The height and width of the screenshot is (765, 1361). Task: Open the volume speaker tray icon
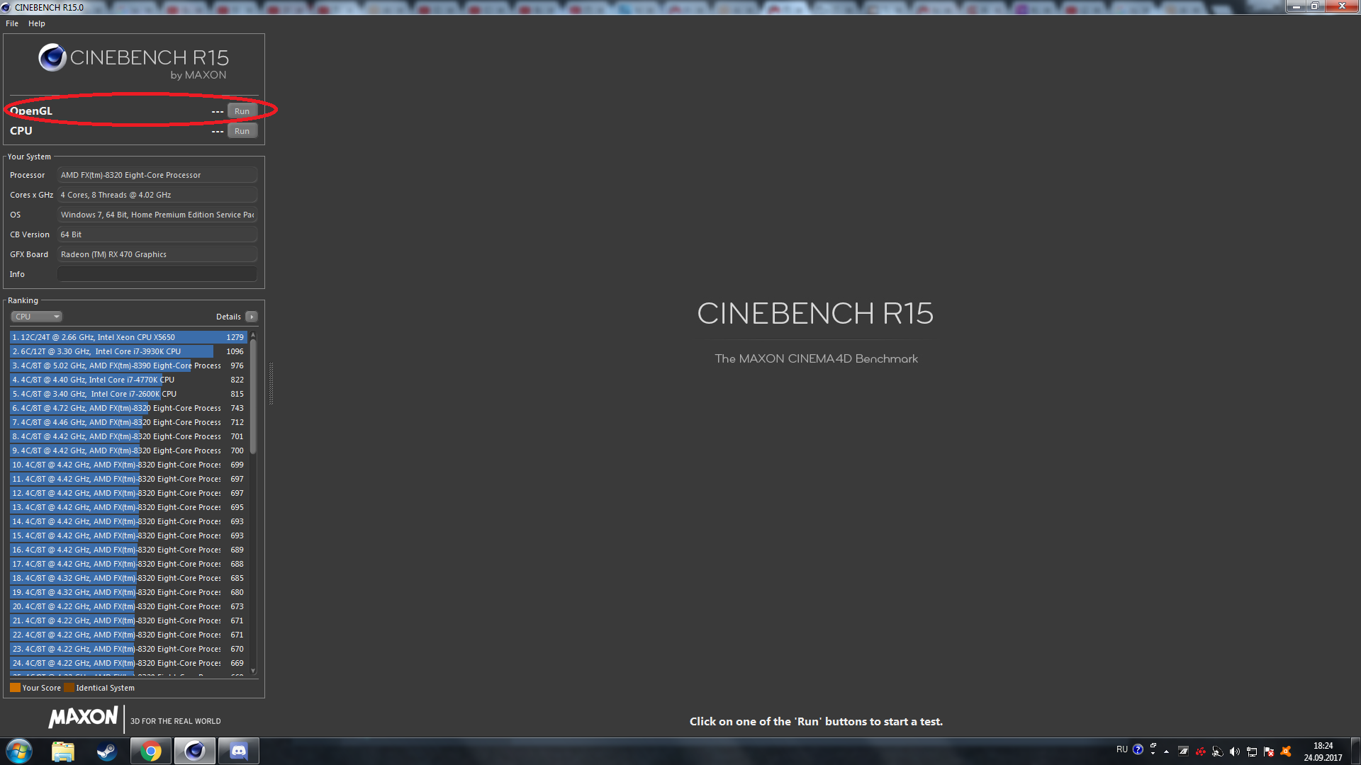(1235, 752)
